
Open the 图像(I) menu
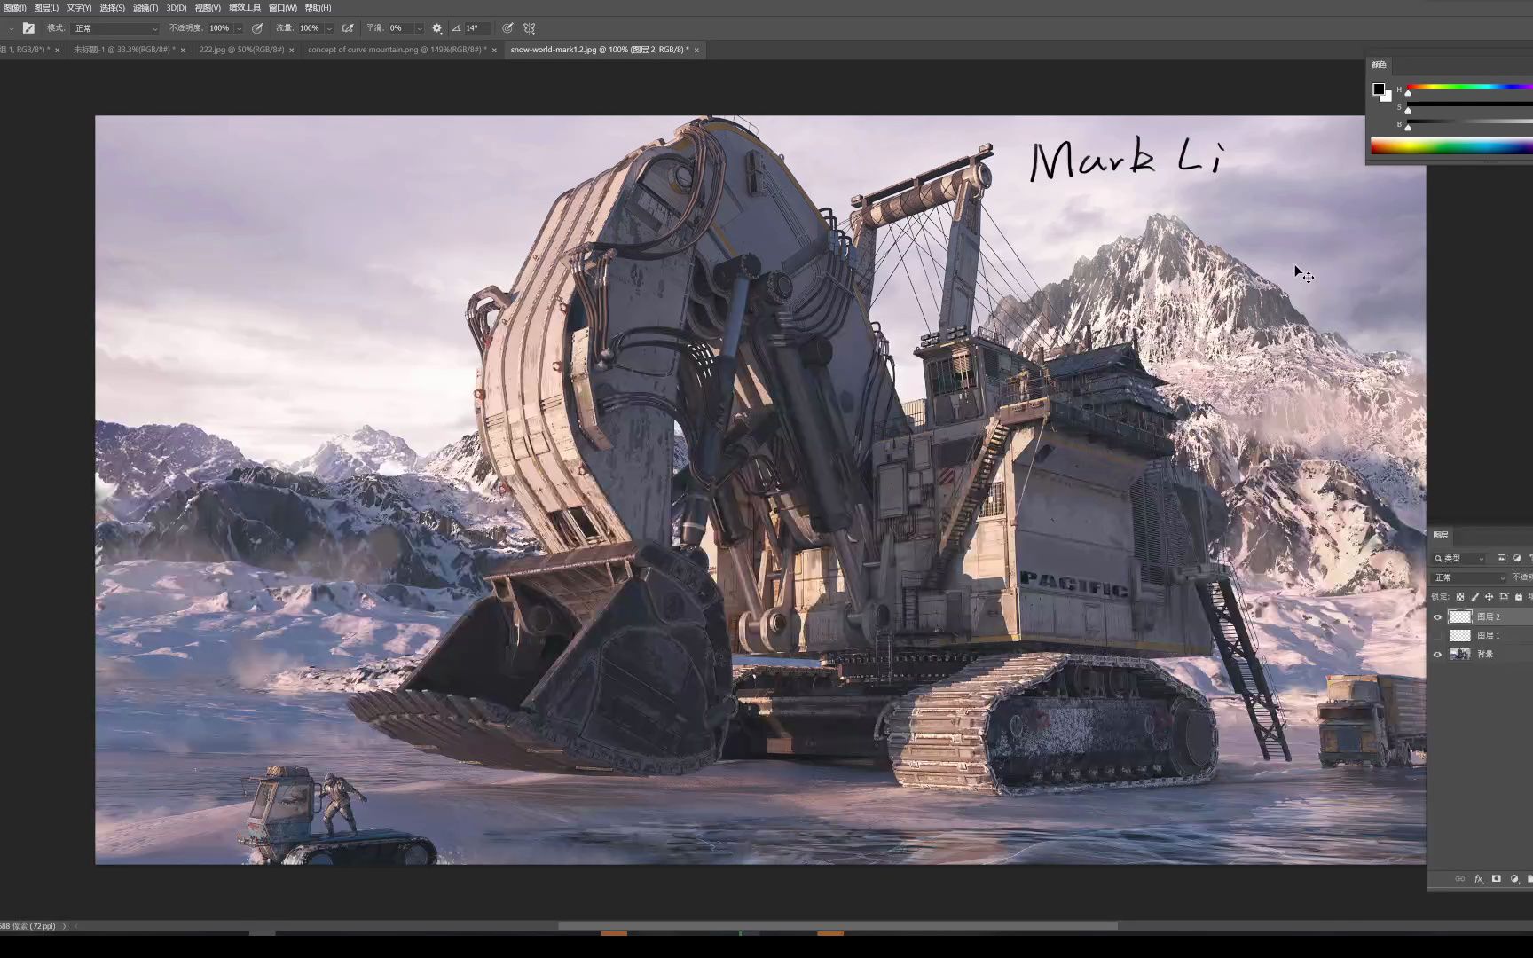point(14,8)
